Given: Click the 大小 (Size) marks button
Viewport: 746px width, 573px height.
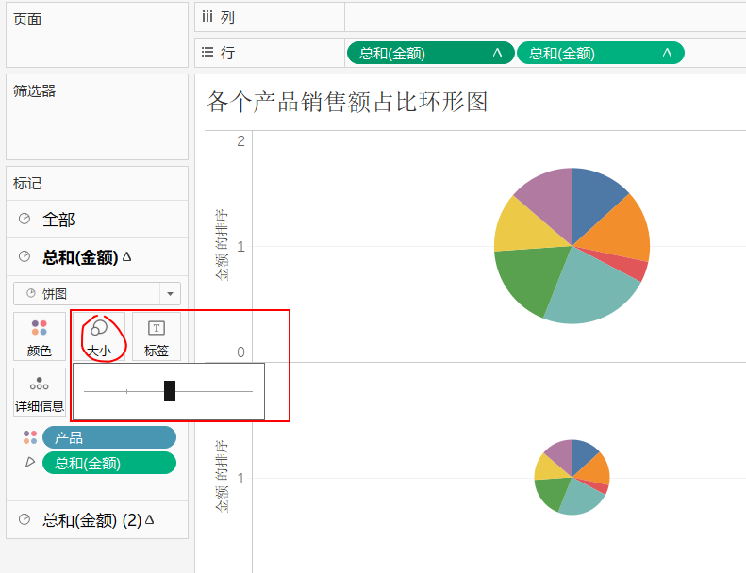Looking at the screenshot, I should [98, 336].
